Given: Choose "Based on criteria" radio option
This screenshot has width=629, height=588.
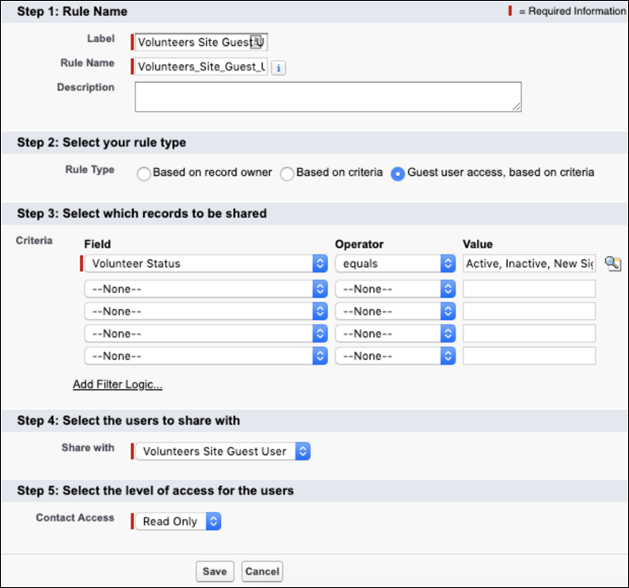Looking at the screenshot, I should [288, 174].
